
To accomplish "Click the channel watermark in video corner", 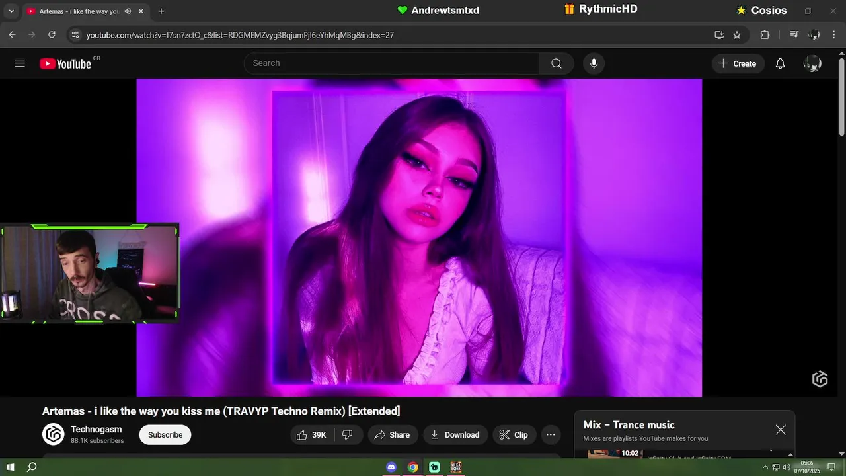I will click(820, 379).
